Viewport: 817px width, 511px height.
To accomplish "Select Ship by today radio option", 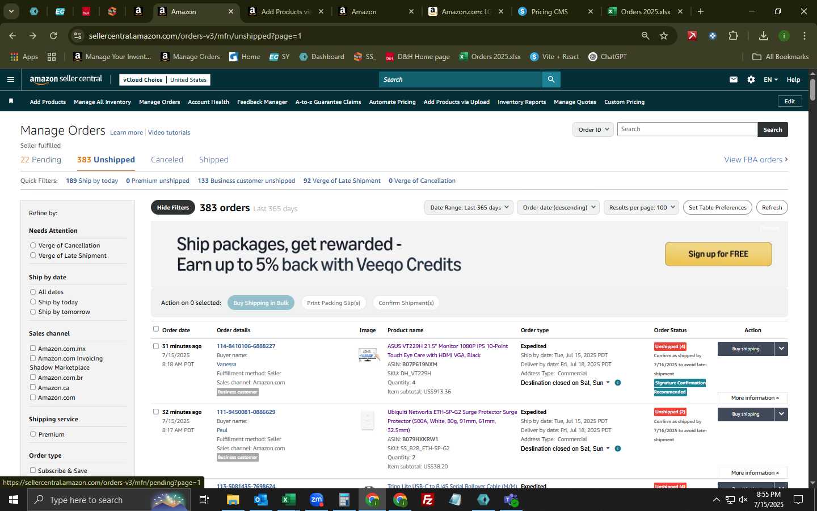I will (x=33, y=302).
